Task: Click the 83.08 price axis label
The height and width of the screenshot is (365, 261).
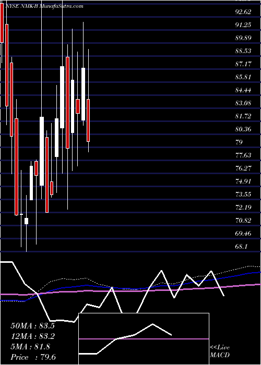Action: tap(243, 103)
